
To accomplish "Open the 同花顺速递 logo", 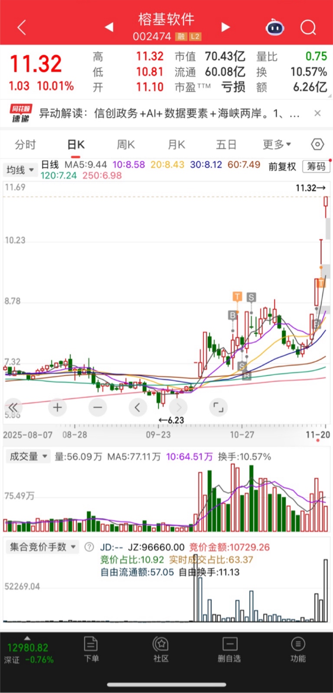I will tap(20, 113).
